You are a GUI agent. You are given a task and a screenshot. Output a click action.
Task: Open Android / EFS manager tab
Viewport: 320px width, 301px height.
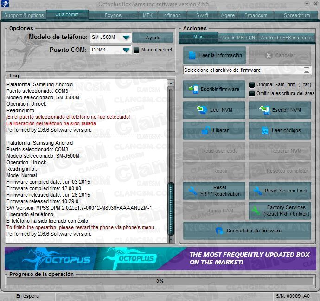[x=286, y=38]
